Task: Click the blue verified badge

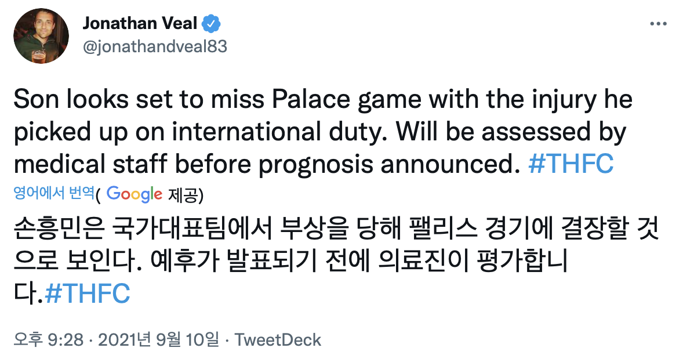Action: pos(210,24)
